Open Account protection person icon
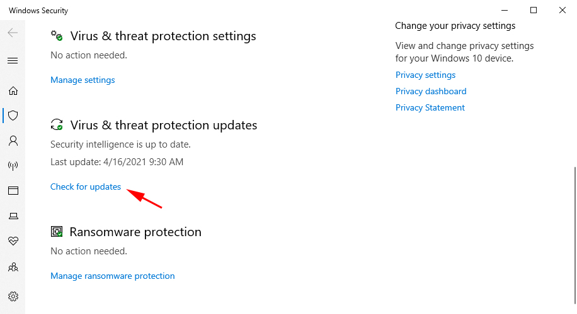 (x=13, y=141)
